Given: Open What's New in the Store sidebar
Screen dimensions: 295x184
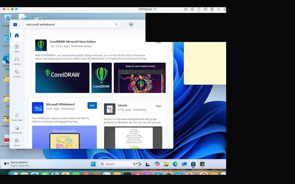Looking at the screenshot, I should click(x=16, y=117).
